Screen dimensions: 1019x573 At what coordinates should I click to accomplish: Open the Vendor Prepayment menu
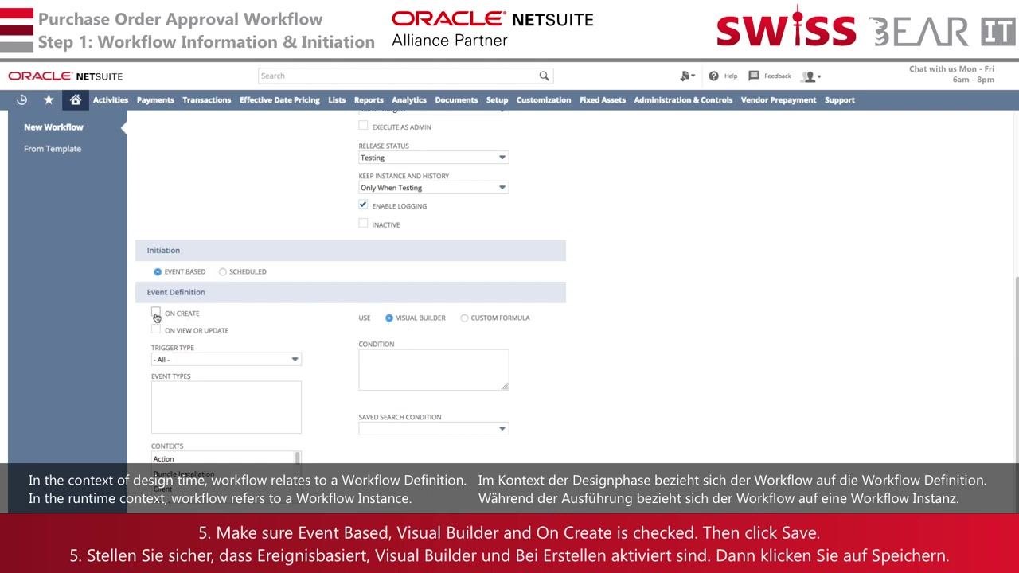[779, 100]
